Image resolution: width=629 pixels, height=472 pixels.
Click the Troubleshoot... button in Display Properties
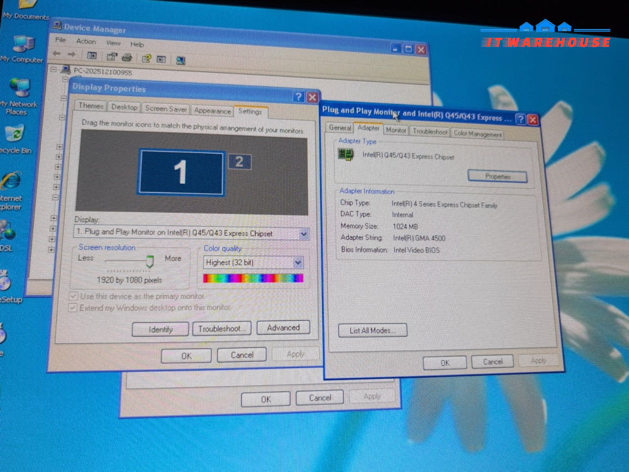coord(222,329)
